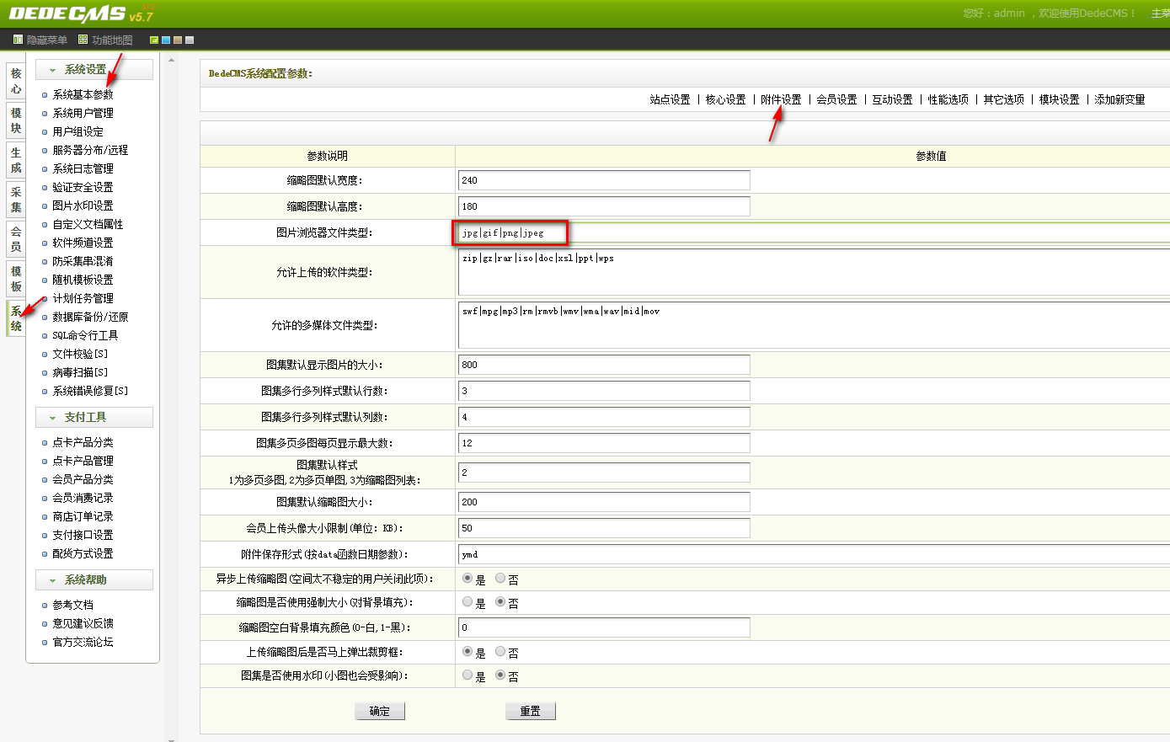This screenshot has width=1170, height=742.
Task: Open 系统基本参数 in sidebar
Action: tap(83, 94)
